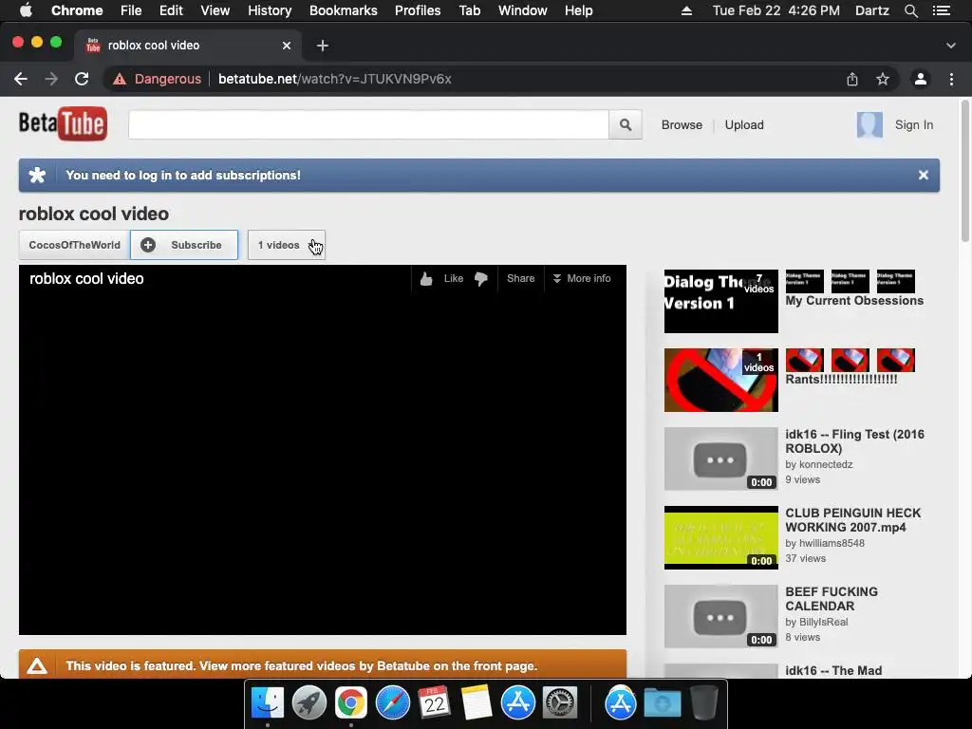972x729 pixels.
Task: Click the thumbs down dislike icon
Action: pyautogui.click(x=481, y=279)
